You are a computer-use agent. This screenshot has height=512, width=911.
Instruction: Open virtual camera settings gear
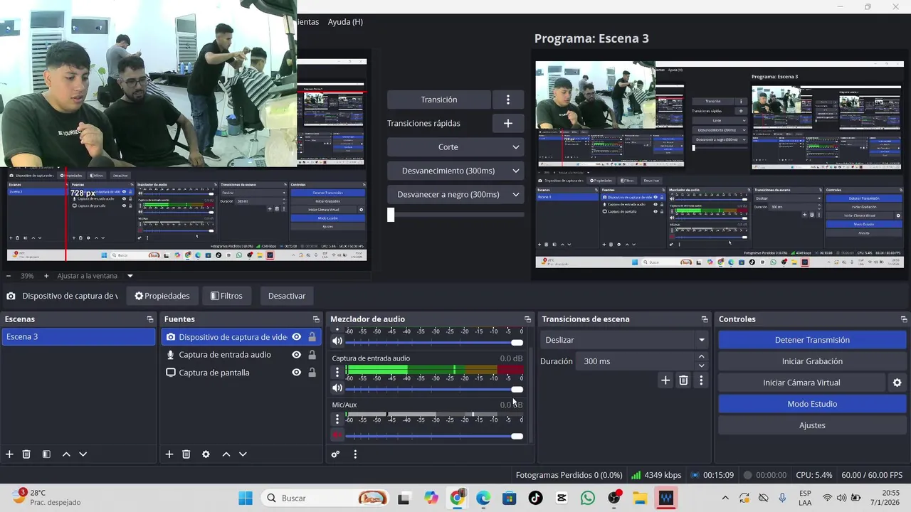(897, 383)
